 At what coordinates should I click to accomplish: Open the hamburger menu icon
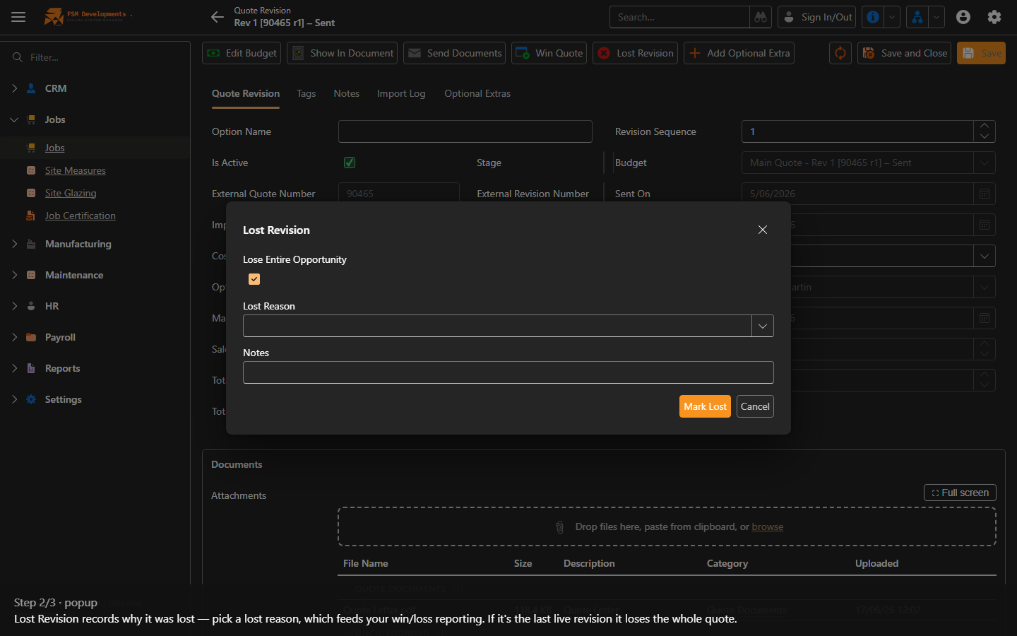coord(18,17)
